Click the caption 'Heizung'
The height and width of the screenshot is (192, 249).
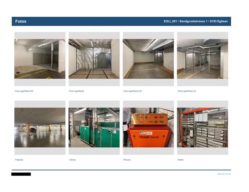(x=127, y=160)
